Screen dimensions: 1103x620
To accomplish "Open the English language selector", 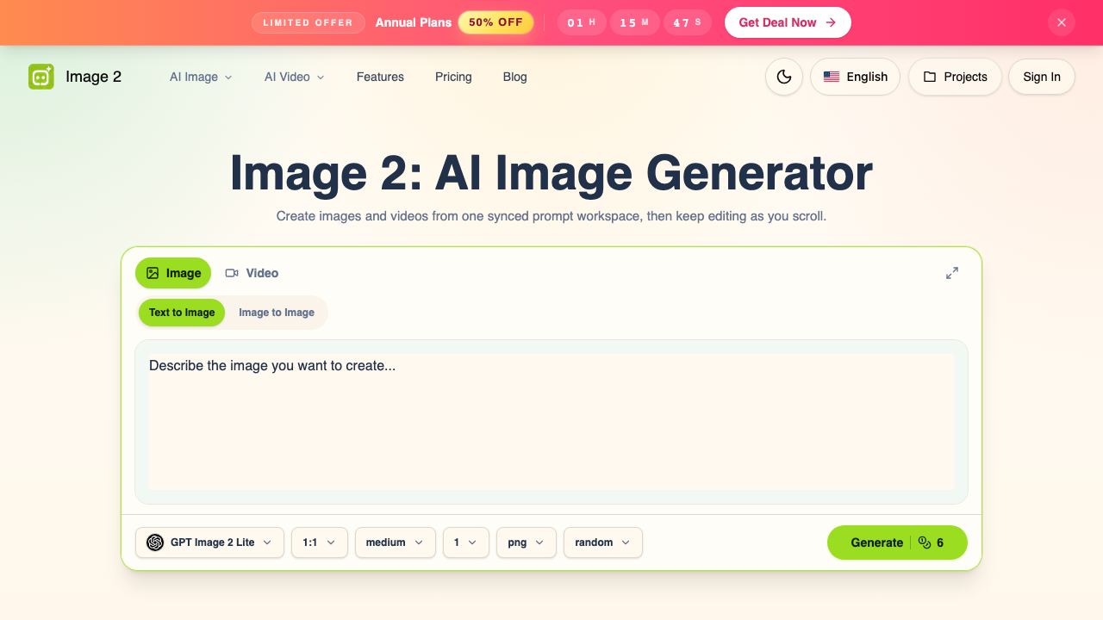I will [x=855, y=77].
